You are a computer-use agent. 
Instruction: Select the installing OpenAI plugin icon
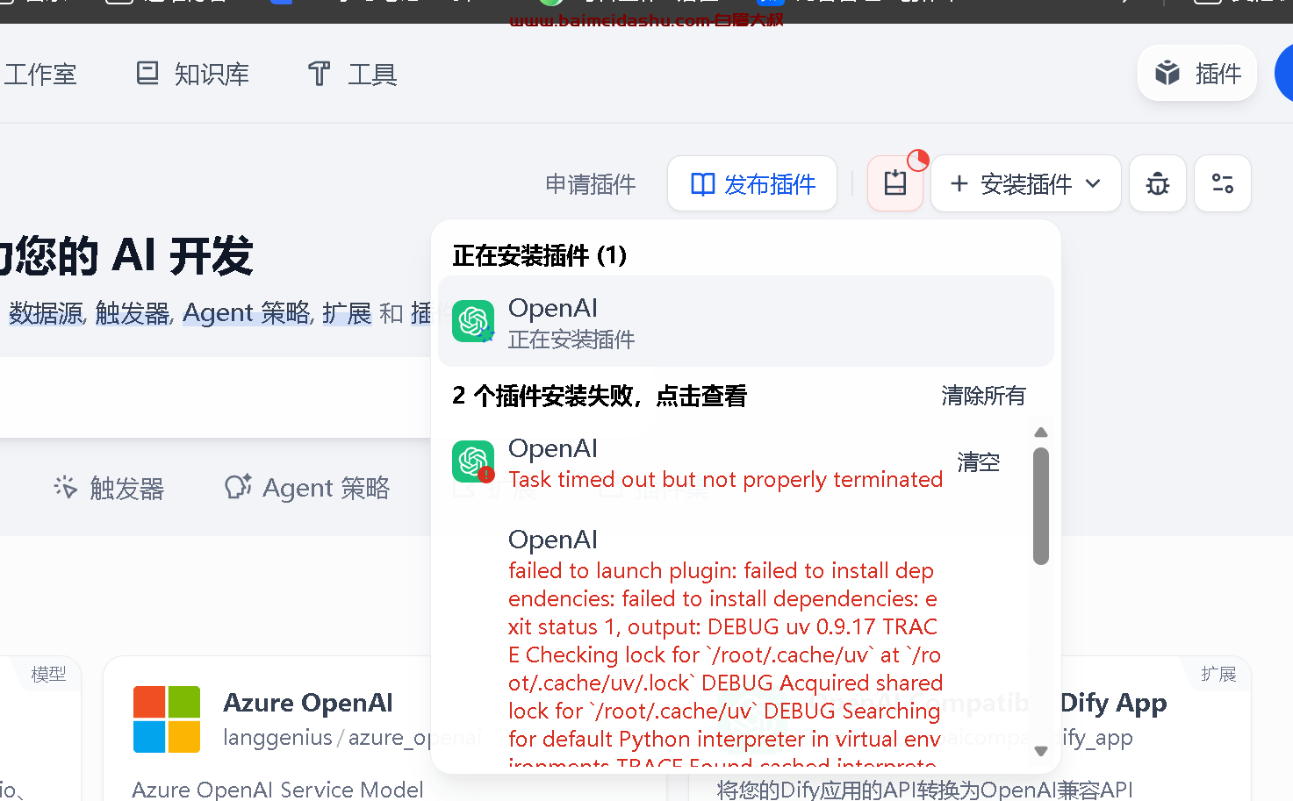(473, 321)
